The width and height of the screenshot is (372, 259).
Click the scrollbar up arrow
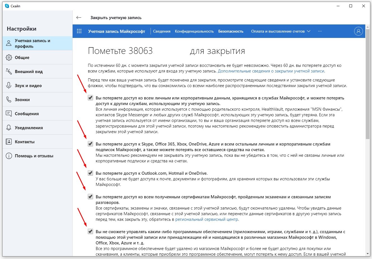pos(368,27)
